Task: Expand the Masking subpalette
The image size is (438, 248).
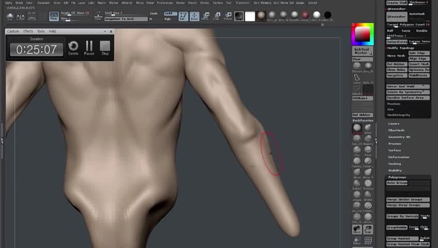Action: (x=395, y=164)
